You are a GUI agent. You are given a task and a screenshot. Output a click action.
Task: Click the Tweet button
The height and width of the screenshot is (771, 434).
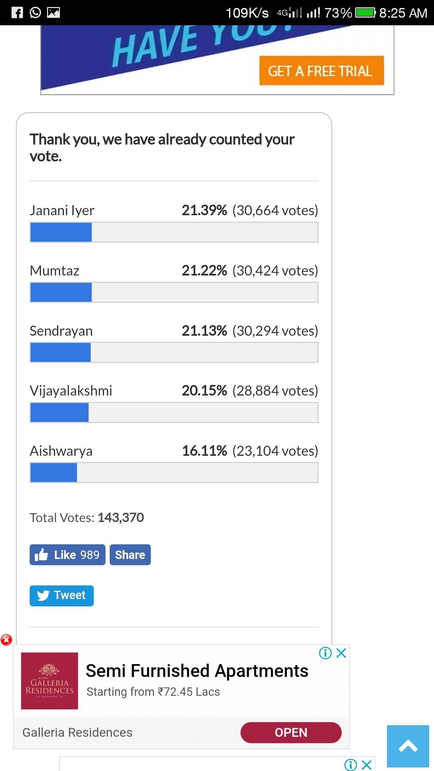click(x=61, y=596)
